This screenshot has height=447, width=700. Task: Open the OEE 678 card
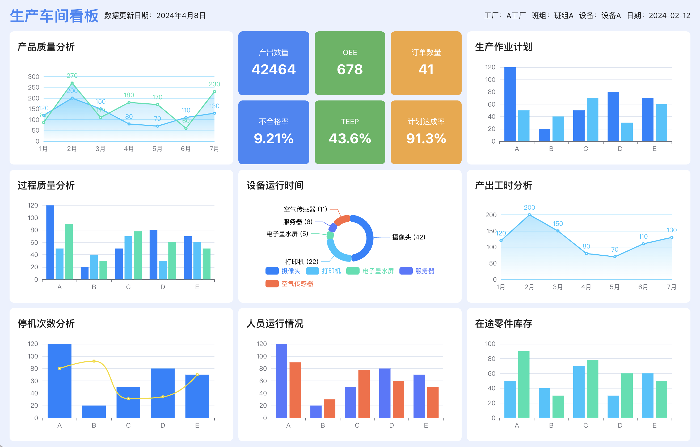[x=350, y=63]
